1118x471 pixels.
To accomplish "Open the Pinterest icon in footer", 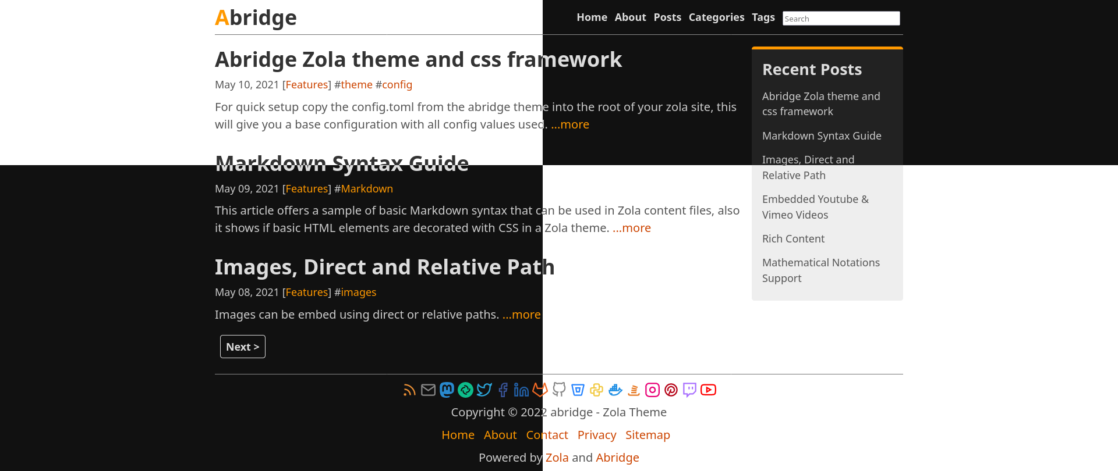I will point(671,390).
